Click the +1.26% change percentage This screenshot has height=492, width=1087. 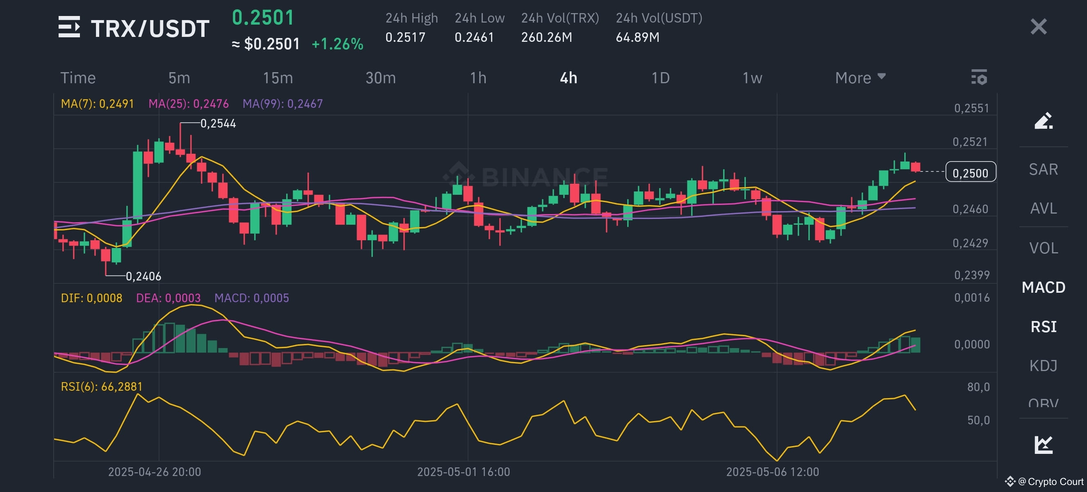pyautogui.click(x=337, y=44)
